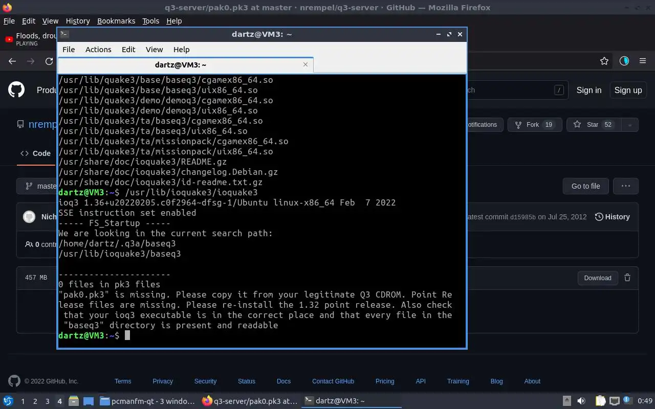Click the network tray icon

click(615, 401)
